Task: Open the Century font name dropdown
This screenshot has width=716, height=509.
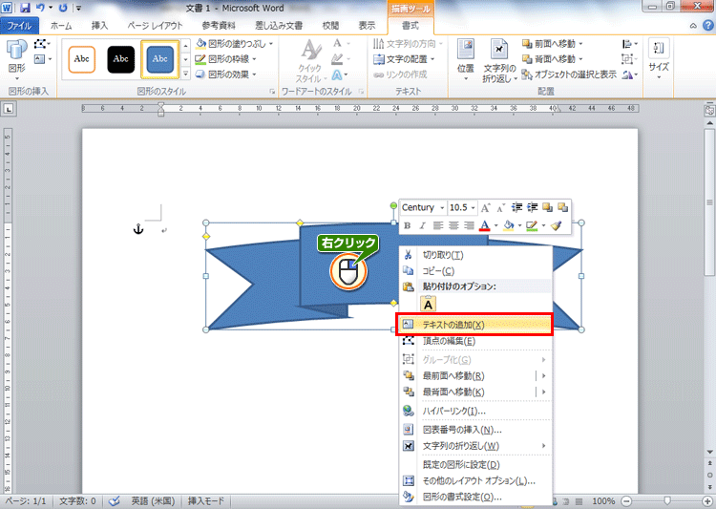Action: (x=442, y=208)
